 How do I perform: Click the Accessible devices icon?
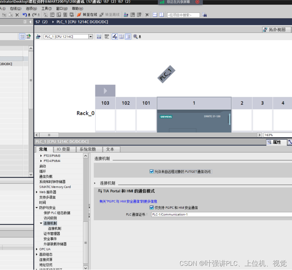[x=126, y=15]
